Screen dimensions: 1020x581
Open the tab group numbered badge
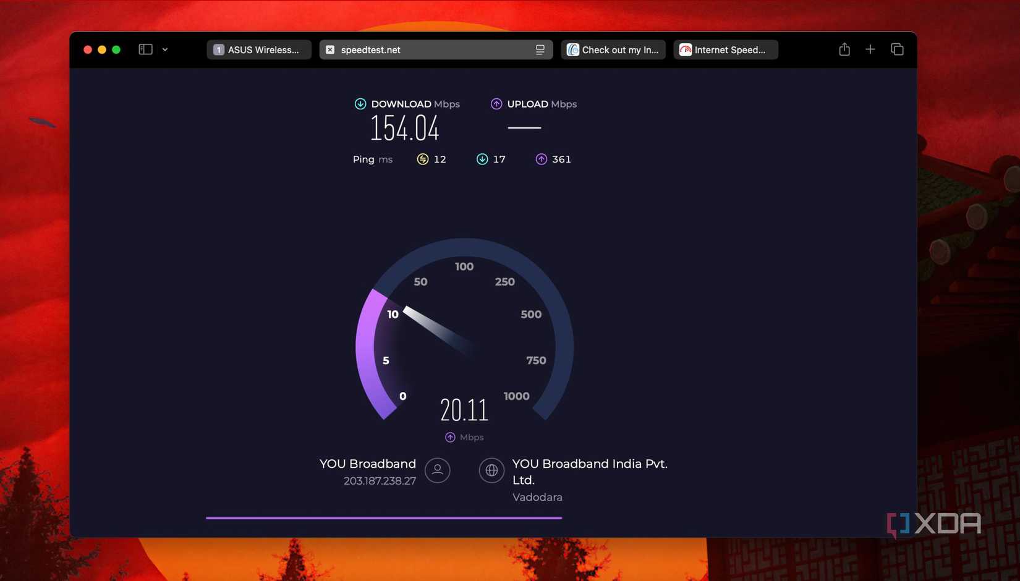click(218, 49)
